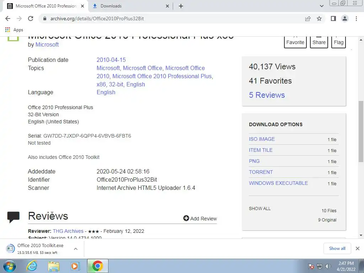The image size is (364, 273).
Task: Open the THG Archives reviewer link
Action: pyautogui.click(x=68, y=231)
